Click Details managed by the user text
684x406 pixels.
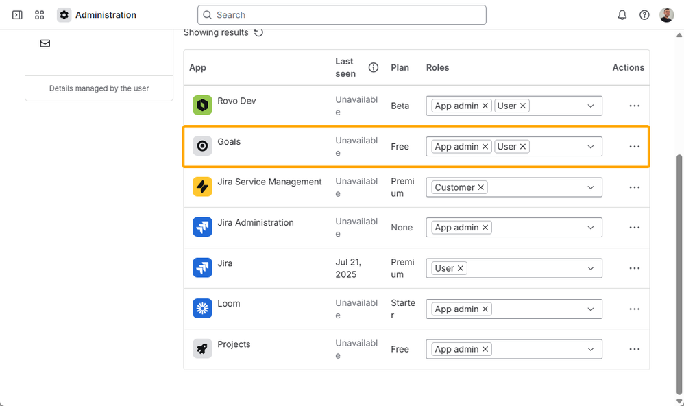99,88
